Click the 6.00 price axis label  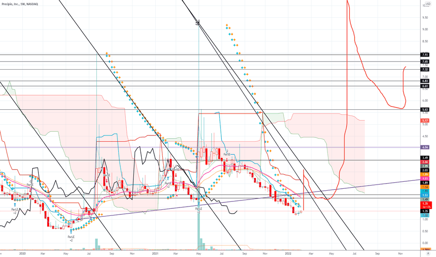click(425, 100)
